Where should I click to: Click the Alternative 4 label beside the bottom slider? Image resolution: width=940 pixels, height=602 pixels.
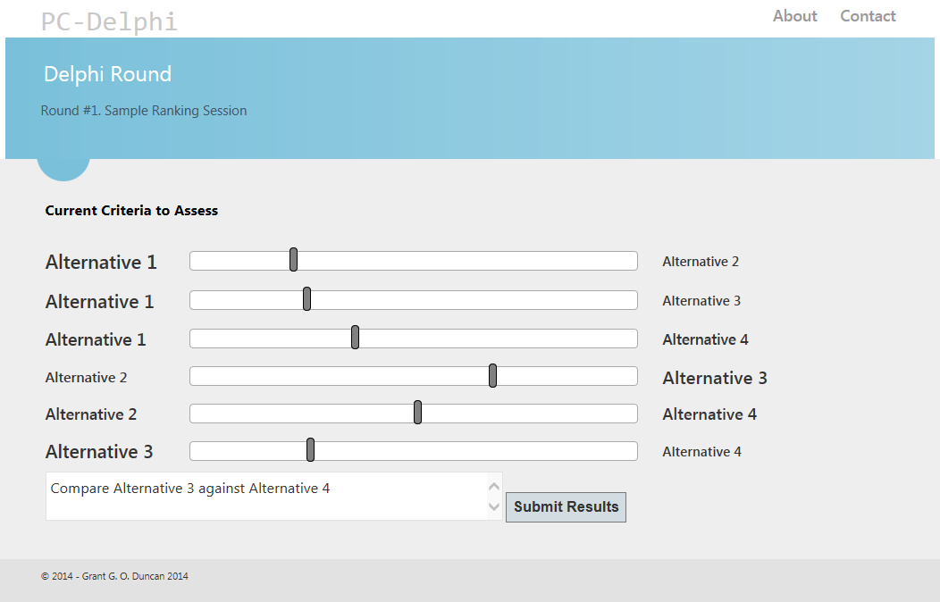[701, 451]
